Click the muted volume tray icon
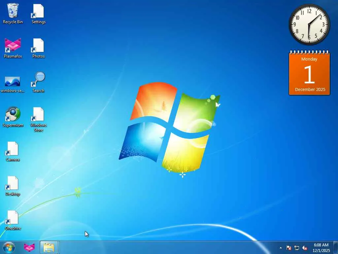The width and height of the screenshot is (338, 254). click(x=305, y=248)
